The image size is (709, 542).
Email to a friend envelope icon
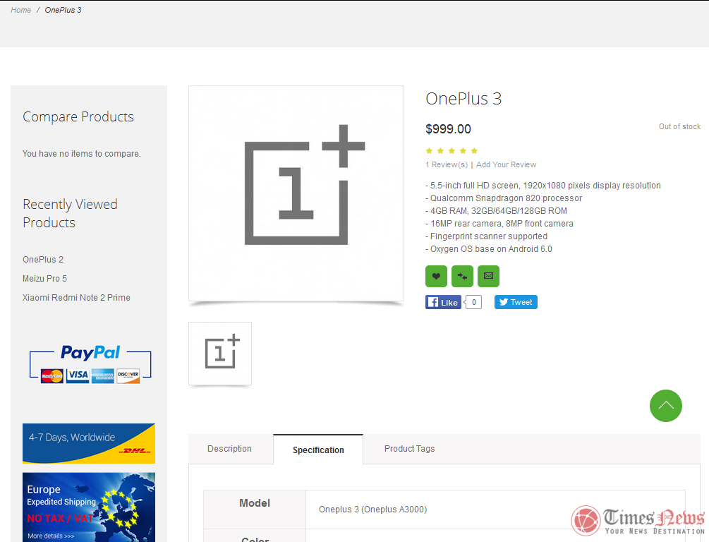488,276
